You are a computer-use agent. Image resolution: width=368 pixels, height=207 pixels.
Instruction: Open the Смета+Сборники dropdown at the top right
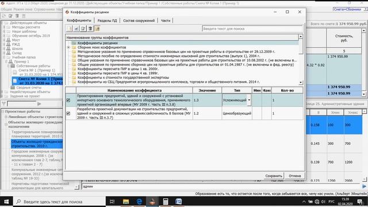tap(366, 9)
